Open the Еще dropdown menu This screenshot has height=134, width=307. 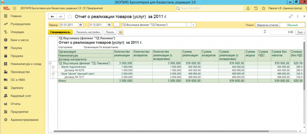(301, 32)
